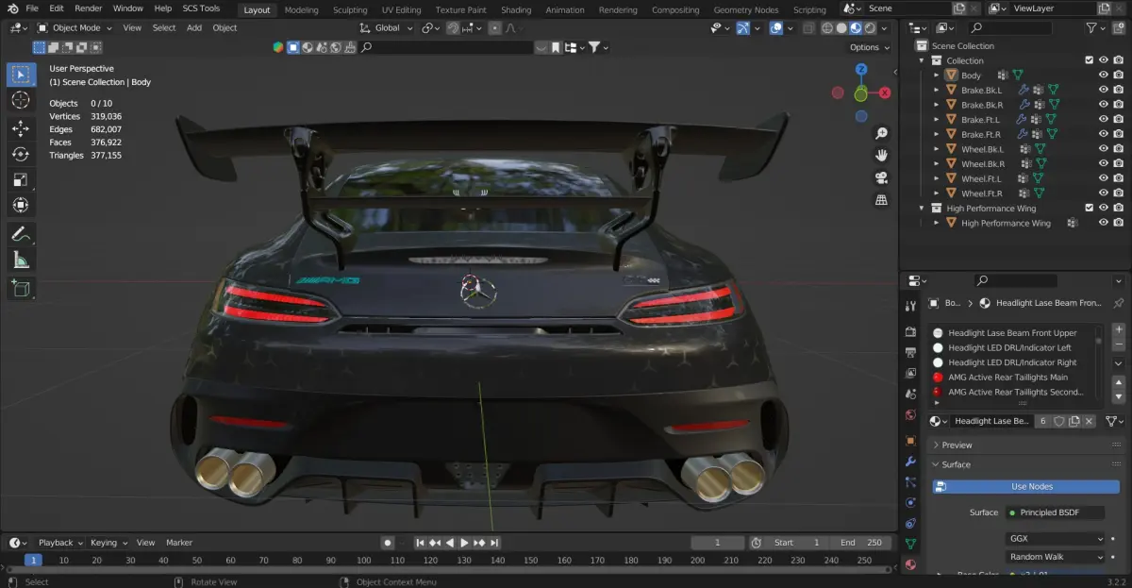Add a new material slot with plus
Screen dimensions: 1132x588
pyautogui.click(x=1119, y=329)
